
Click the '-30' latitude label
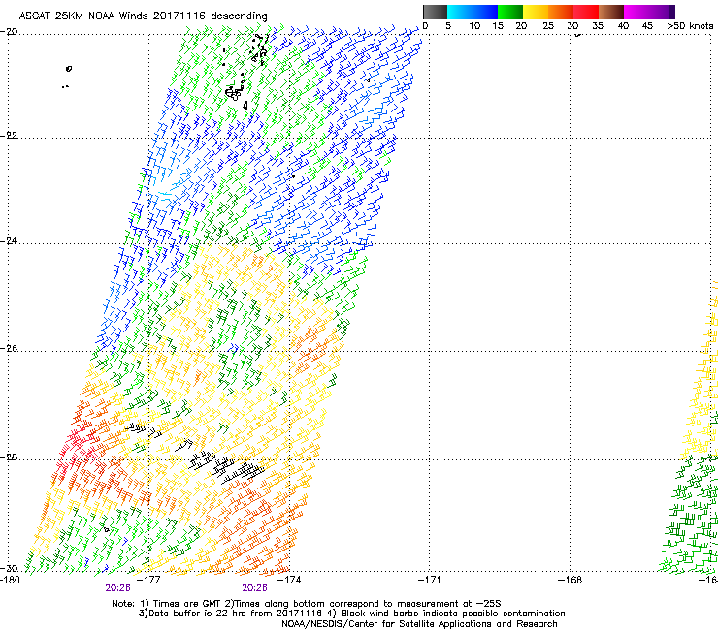pyautogui.click(x=9, y=569)
